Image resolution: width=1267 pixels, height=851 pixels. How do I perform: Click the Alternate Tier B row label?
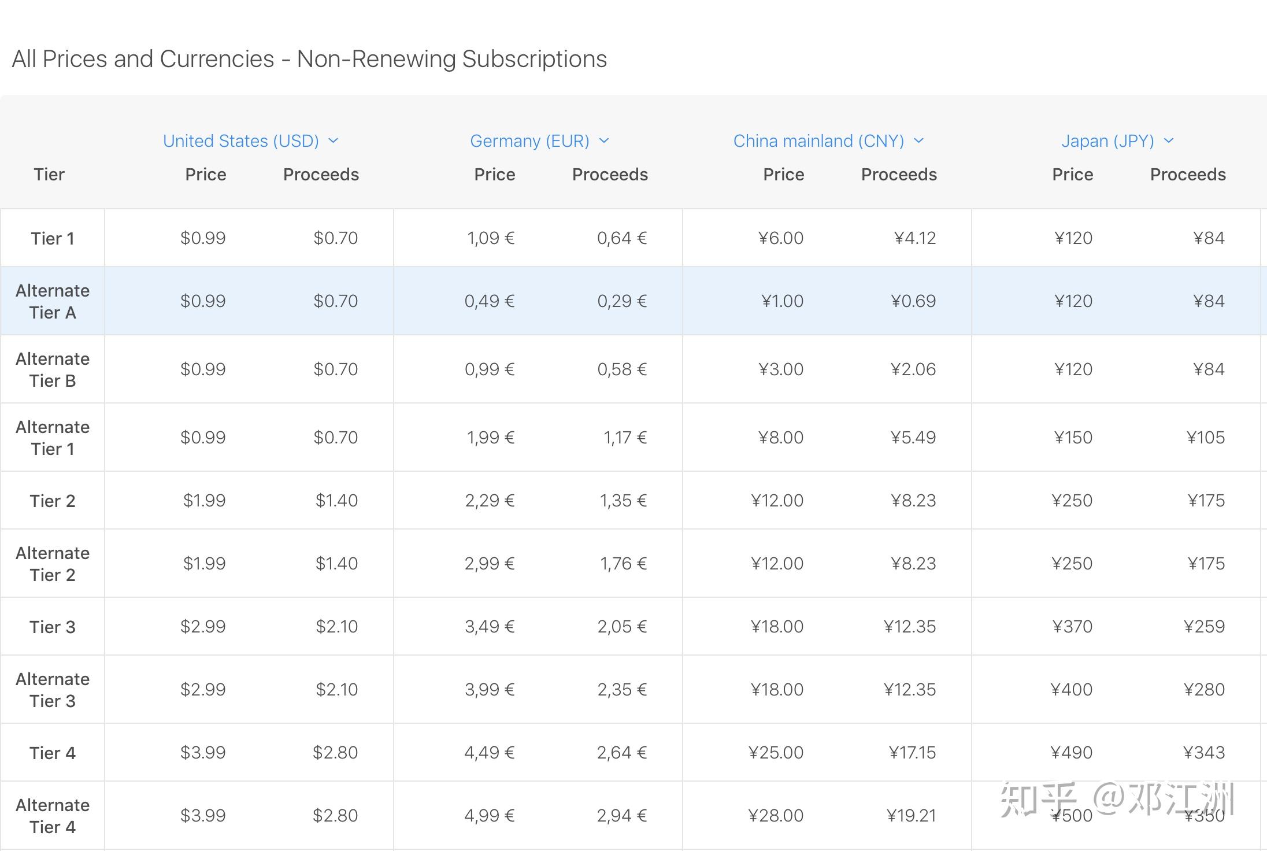point(53,369)
